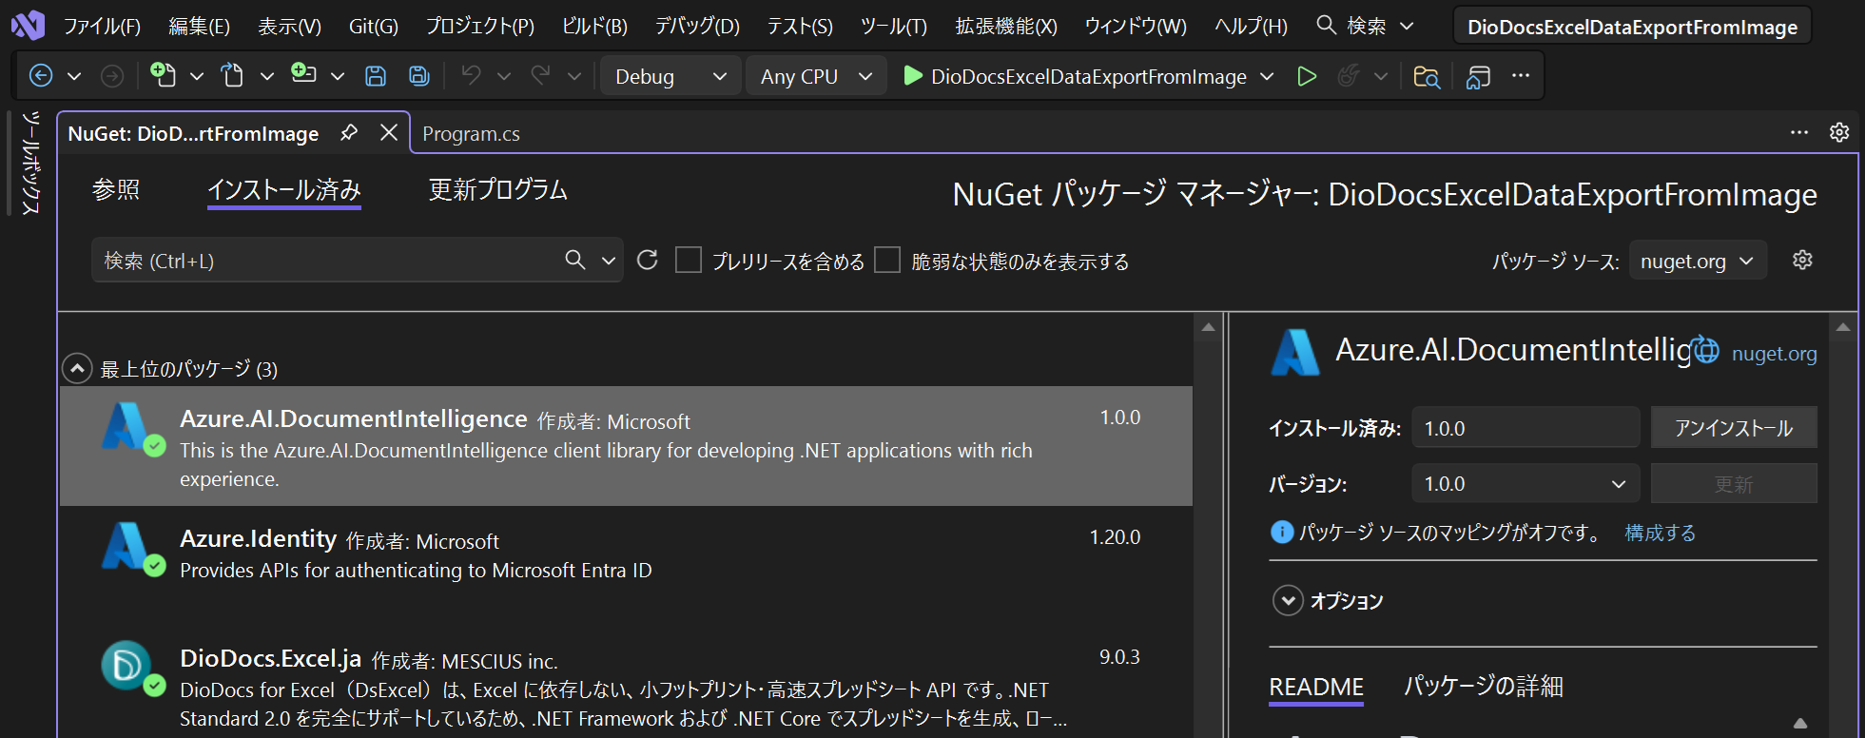
Task: Open the Build menu
Action: 594,27
